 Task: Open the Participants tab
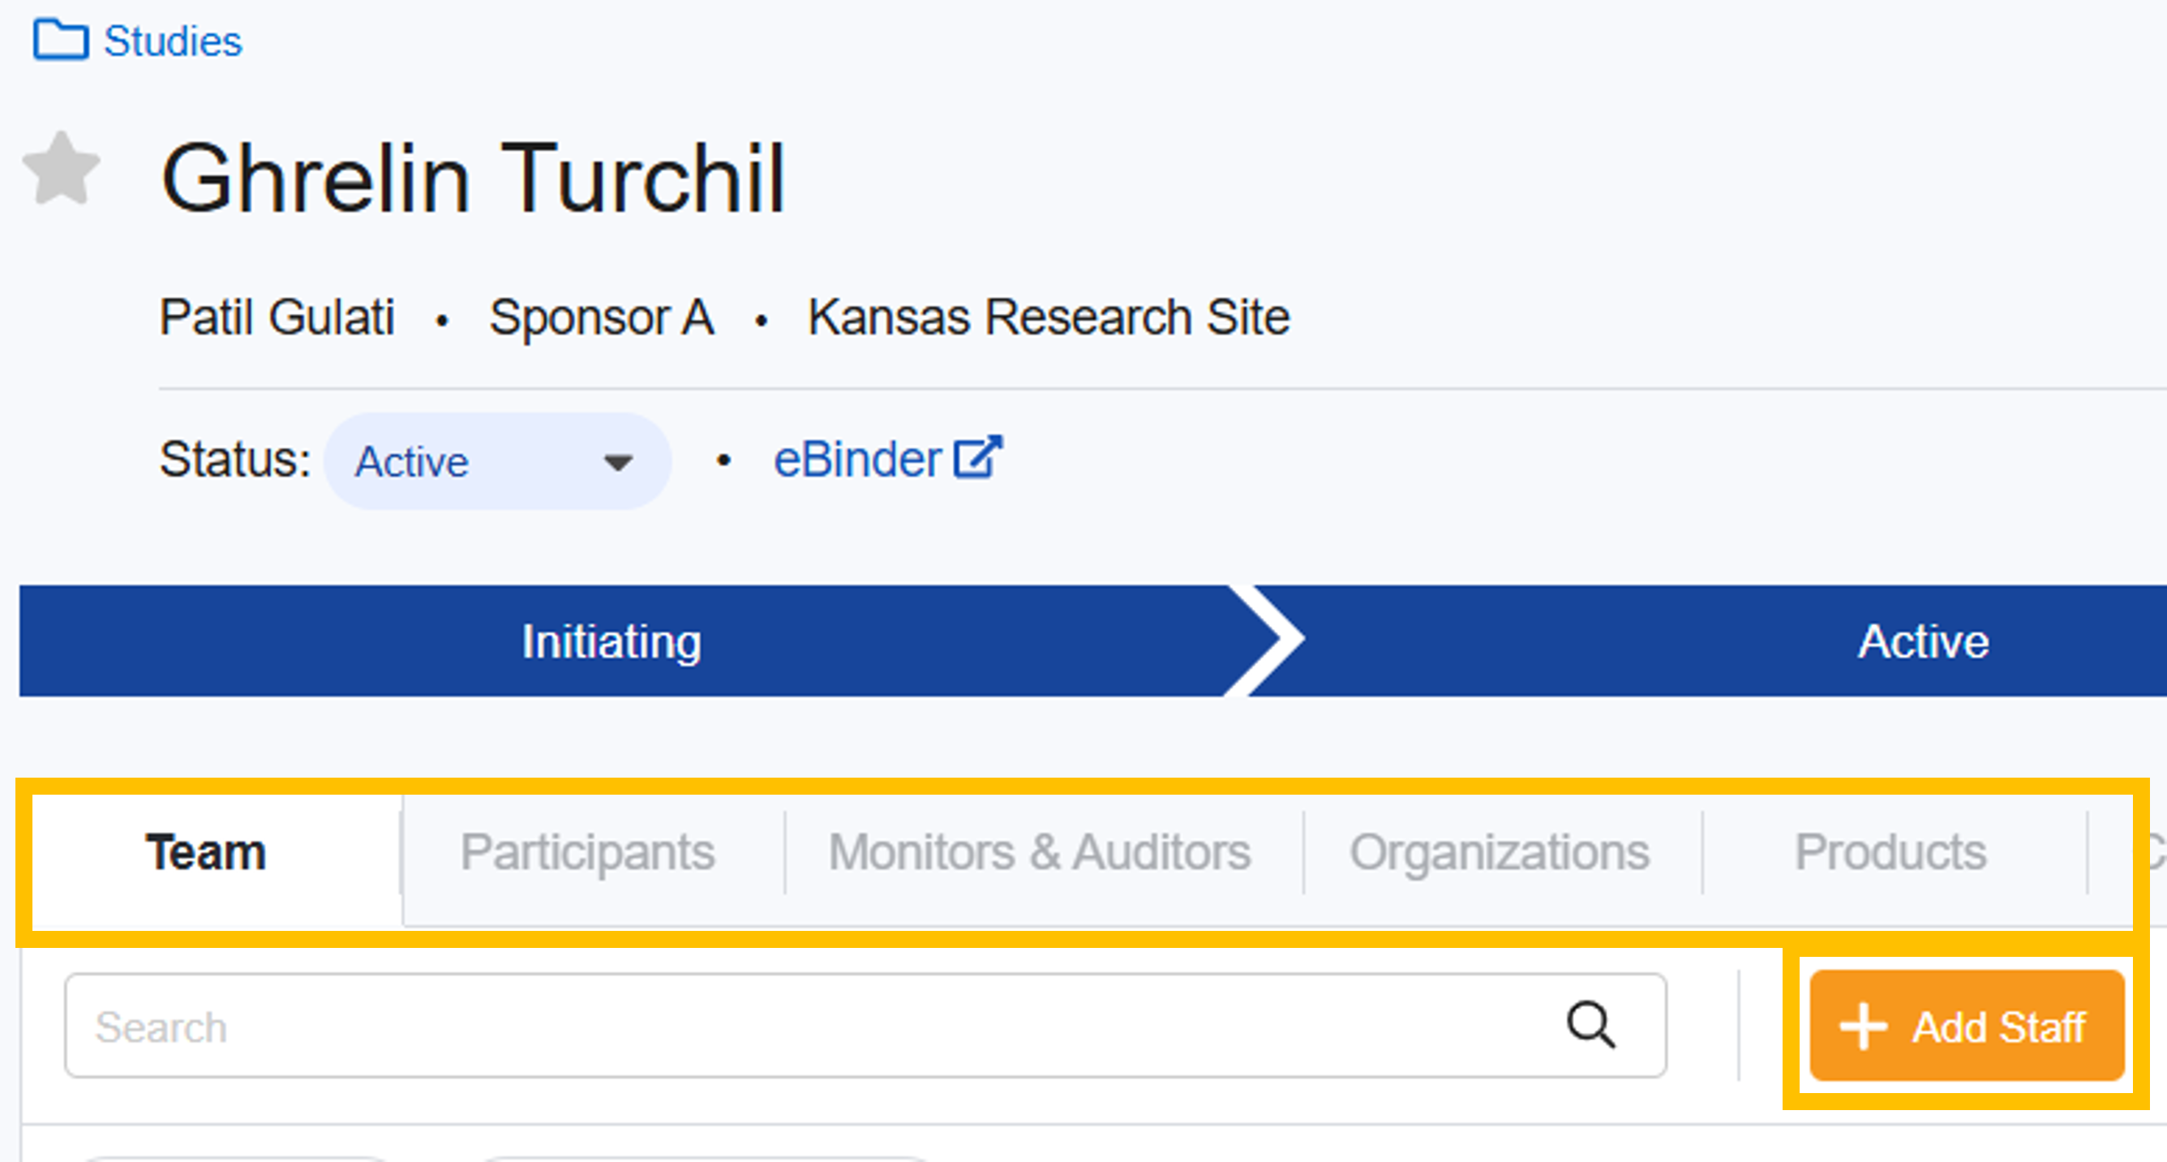click(587, 851)
